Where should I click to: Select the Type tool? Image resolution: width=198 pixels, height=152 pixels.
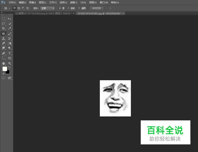(x=9, y=53)
